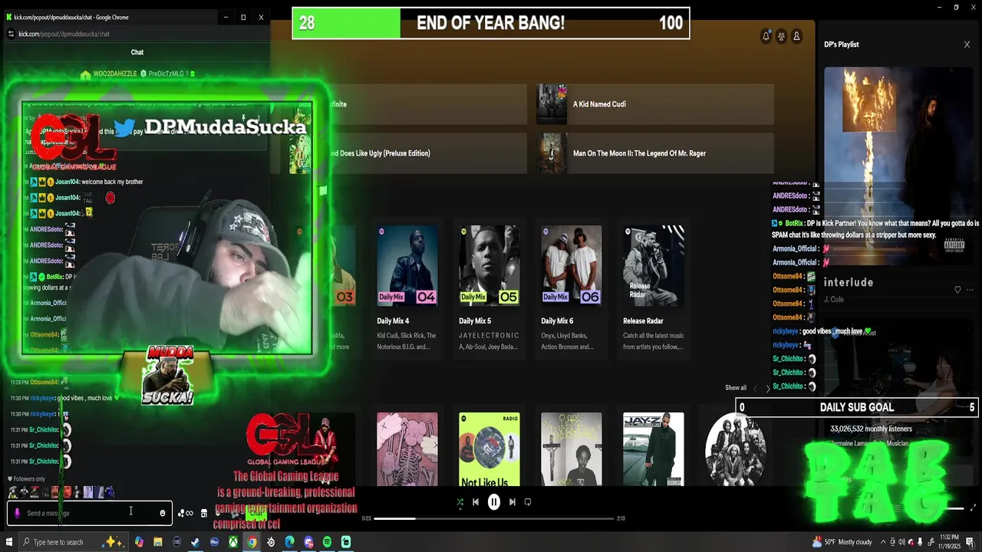Open Microsoft Edge from the taskbar

tap(289, 542)
